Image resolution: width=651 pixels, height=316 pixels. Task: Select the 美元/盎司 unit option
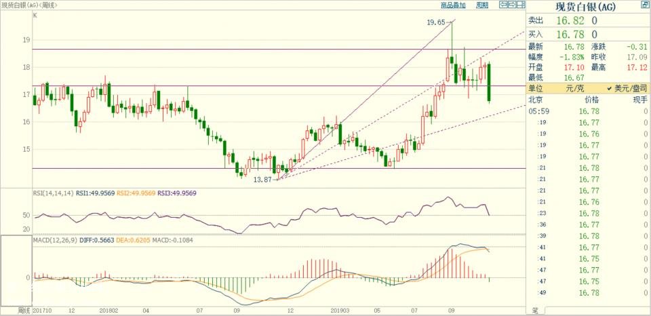click(627, 89)
